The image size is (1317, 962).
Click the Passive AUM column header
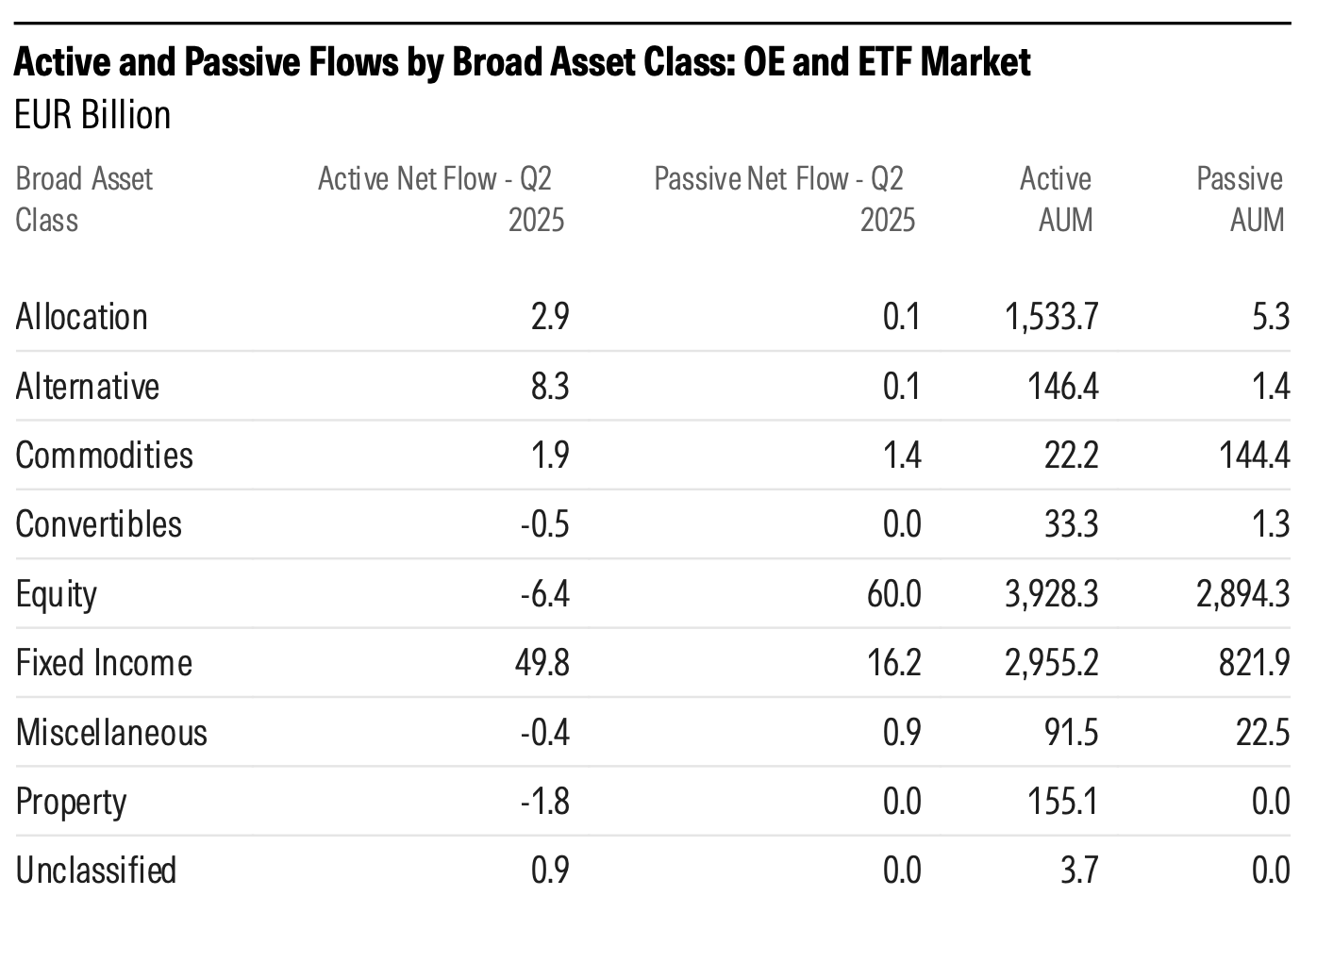pyautogui.click(x=1241, y=199)
